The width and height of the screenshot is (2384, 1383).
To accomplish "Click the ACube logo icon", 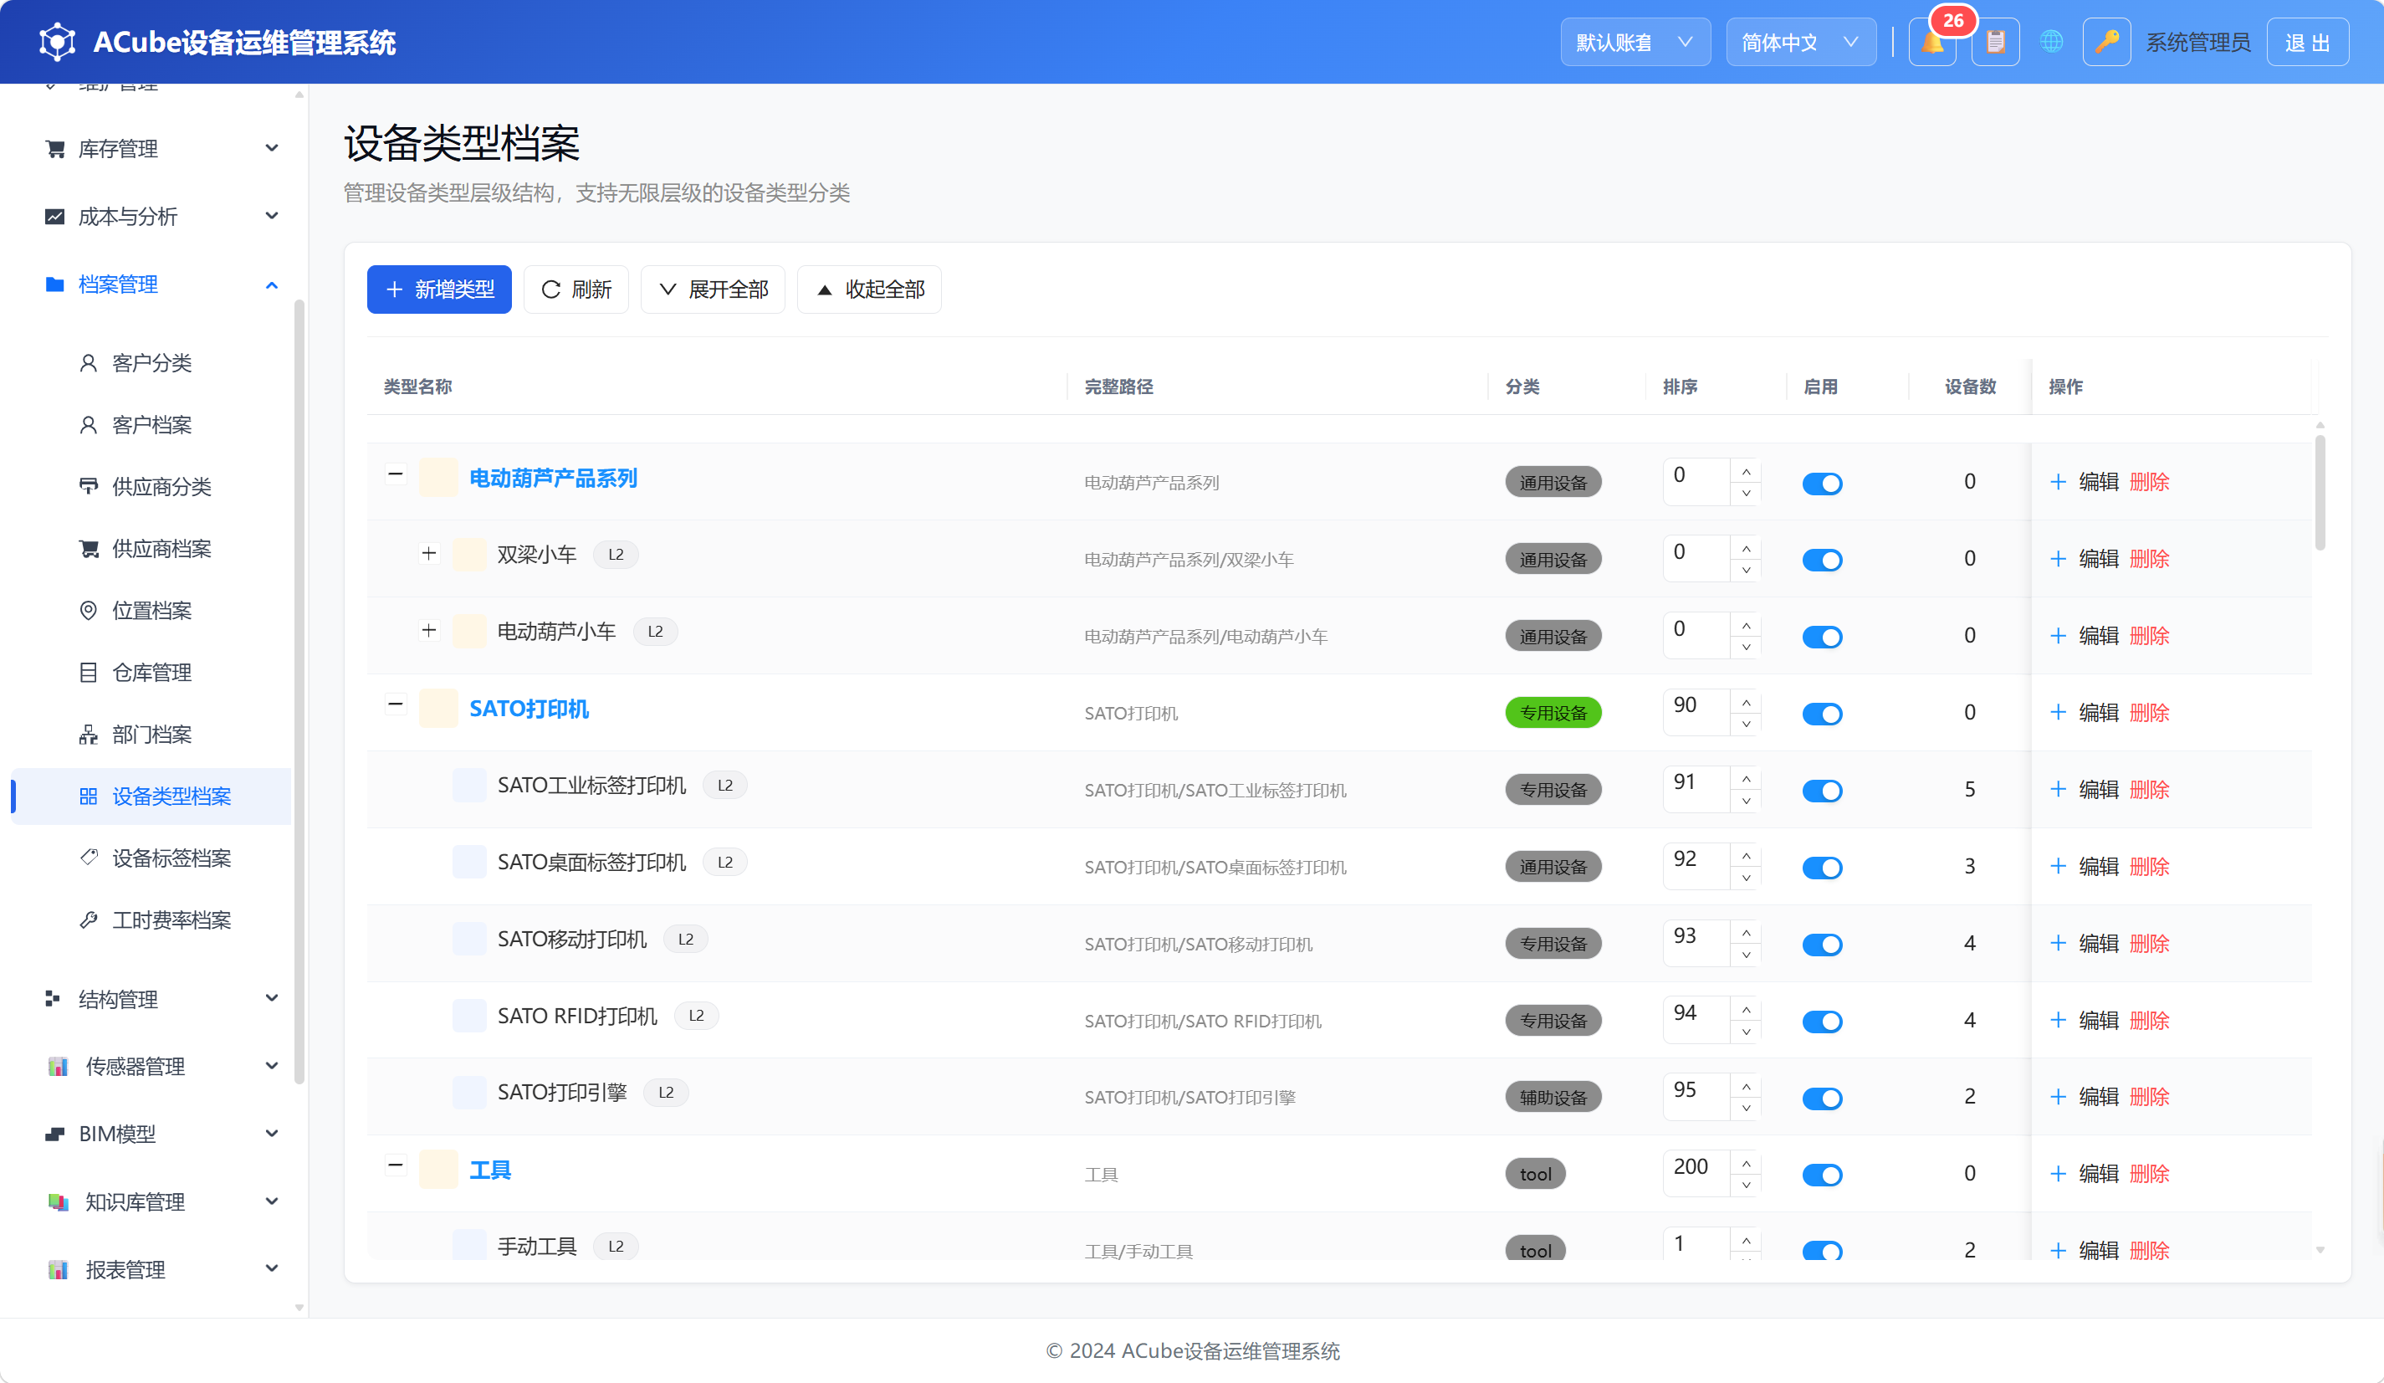I will 57,43.
